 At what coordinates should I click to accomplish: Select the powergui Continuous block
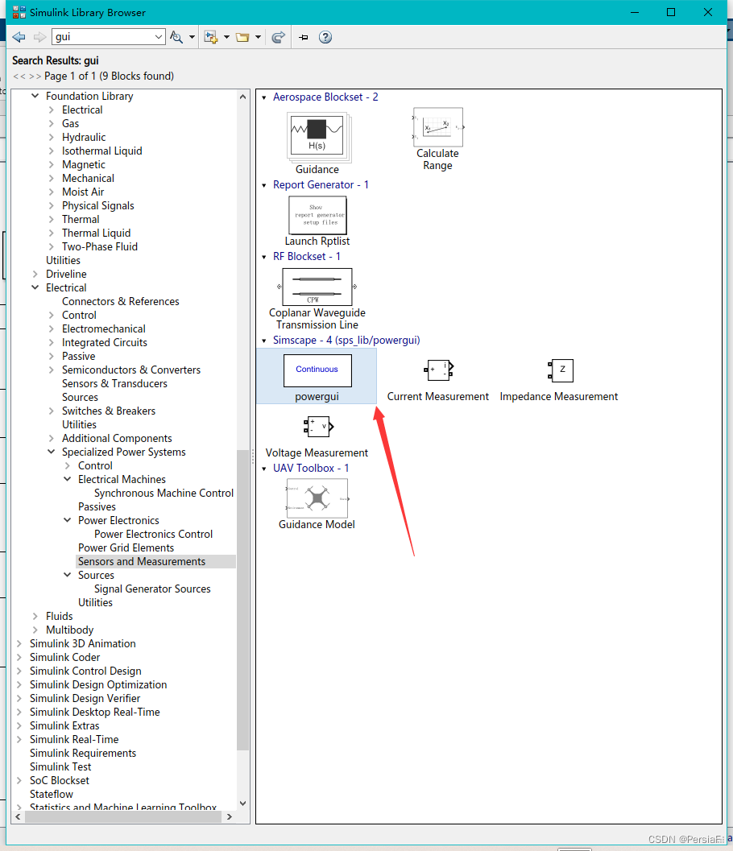click(x=317, y=370)
